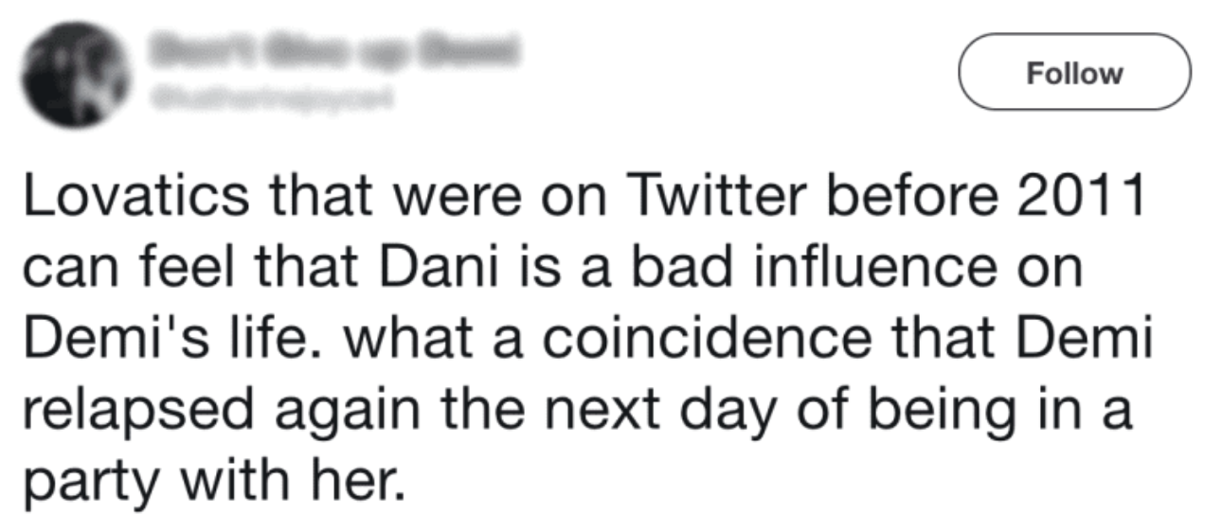Image resolution: width=1222 pixels, height=532 pixels.
Task: Click the Follow button
Action: pos(1074,73)
